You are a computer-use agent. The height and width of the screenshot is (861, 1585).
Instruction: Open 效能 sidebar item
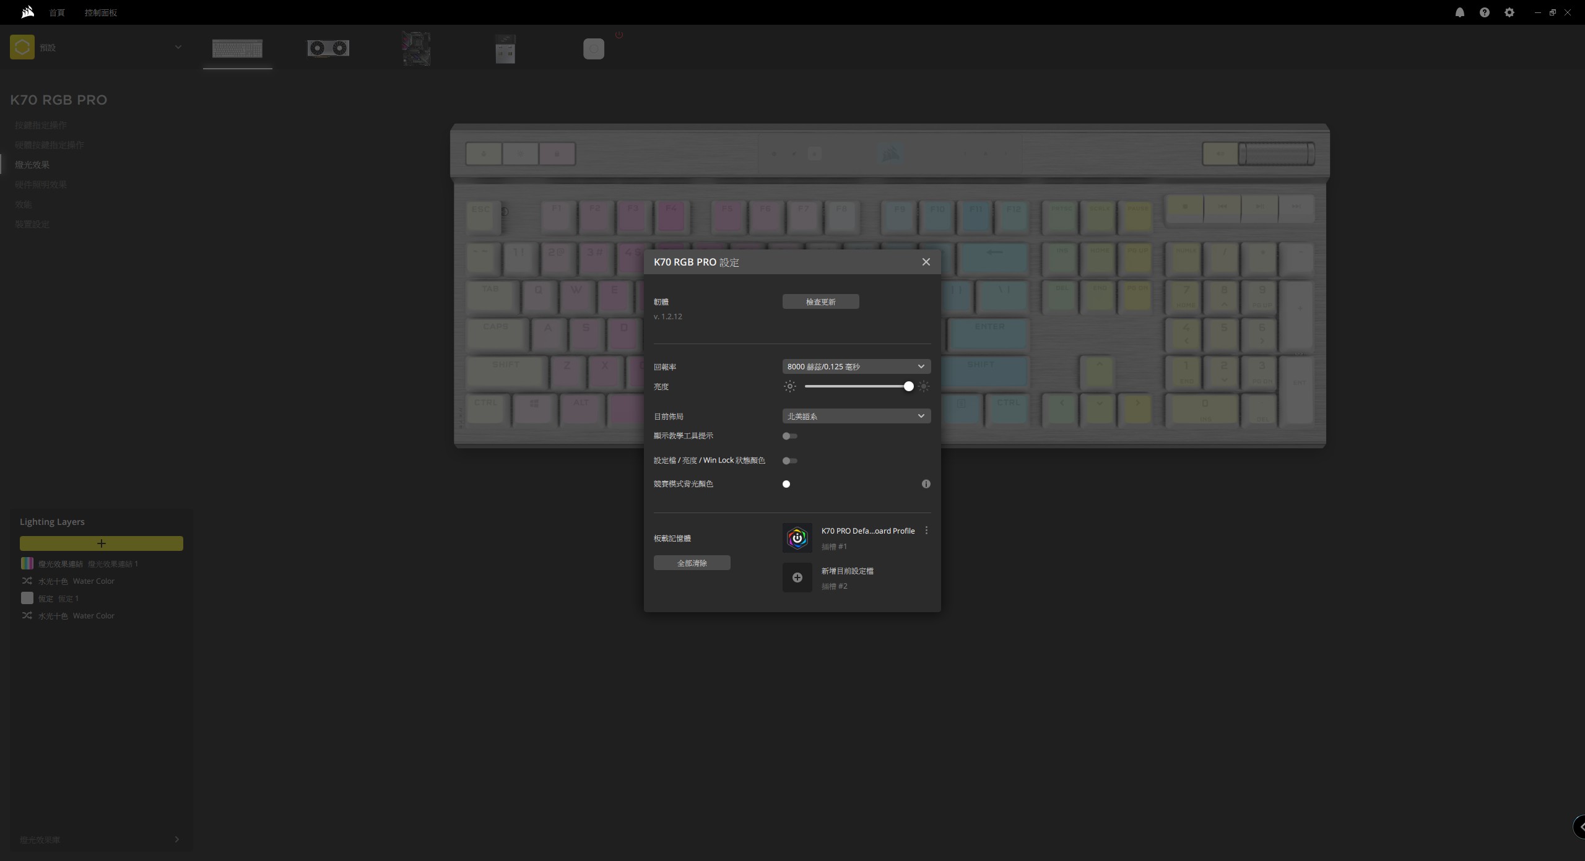click(24, 204)
